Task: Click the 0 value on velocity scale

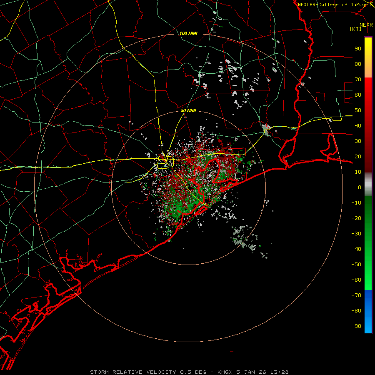Action: [x=360, y=187]
